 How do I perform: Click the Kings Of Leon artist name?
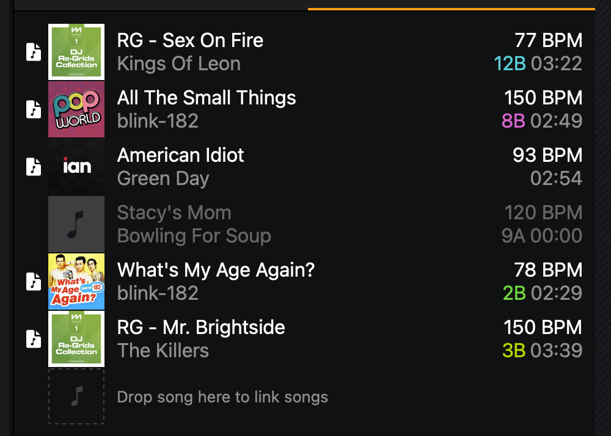pos(178,64)
